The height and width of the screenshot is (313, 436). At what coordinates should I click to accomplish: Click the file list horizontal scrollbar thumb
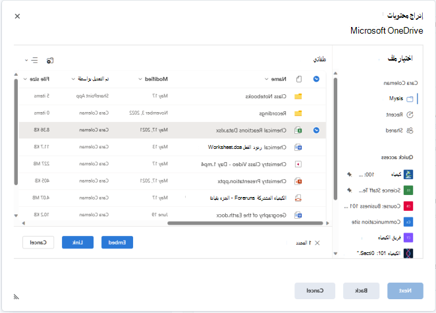(x=245, y=223)
